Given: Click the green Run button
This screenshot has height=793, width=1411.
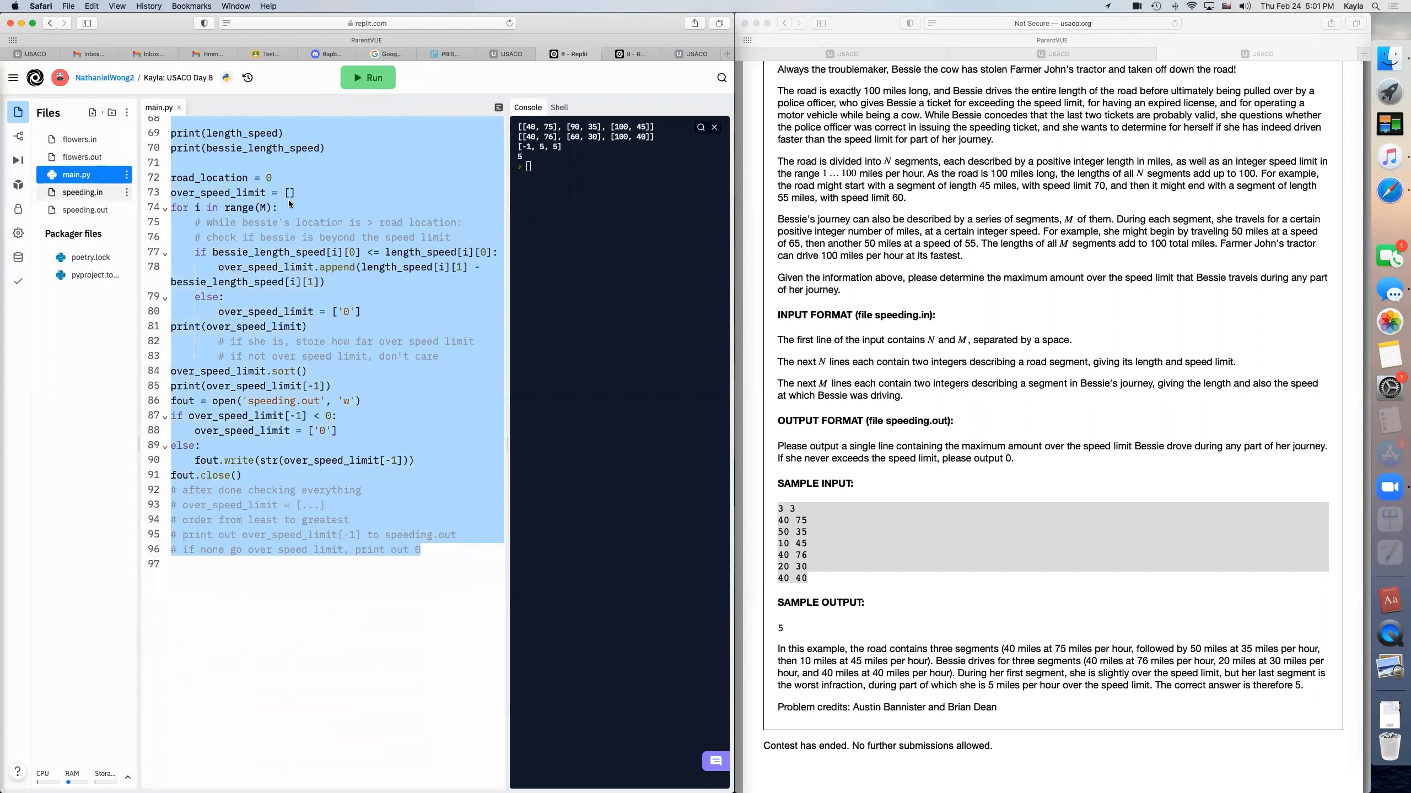Looking at the screenshot, I should pyautogui.click(x=368, y=78).
